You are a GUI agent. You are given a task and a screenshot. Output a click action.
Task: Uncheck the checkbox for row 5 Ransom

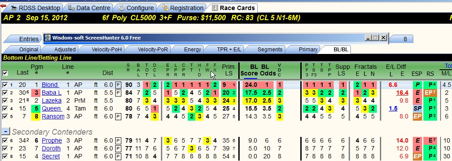(4, 116)
